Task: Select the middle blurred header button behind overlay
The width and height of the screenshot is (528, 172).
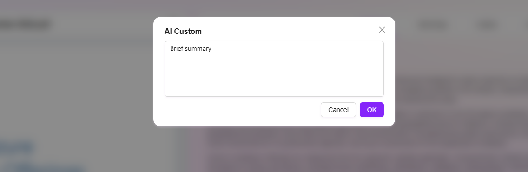Action: (x=487, y=25)
